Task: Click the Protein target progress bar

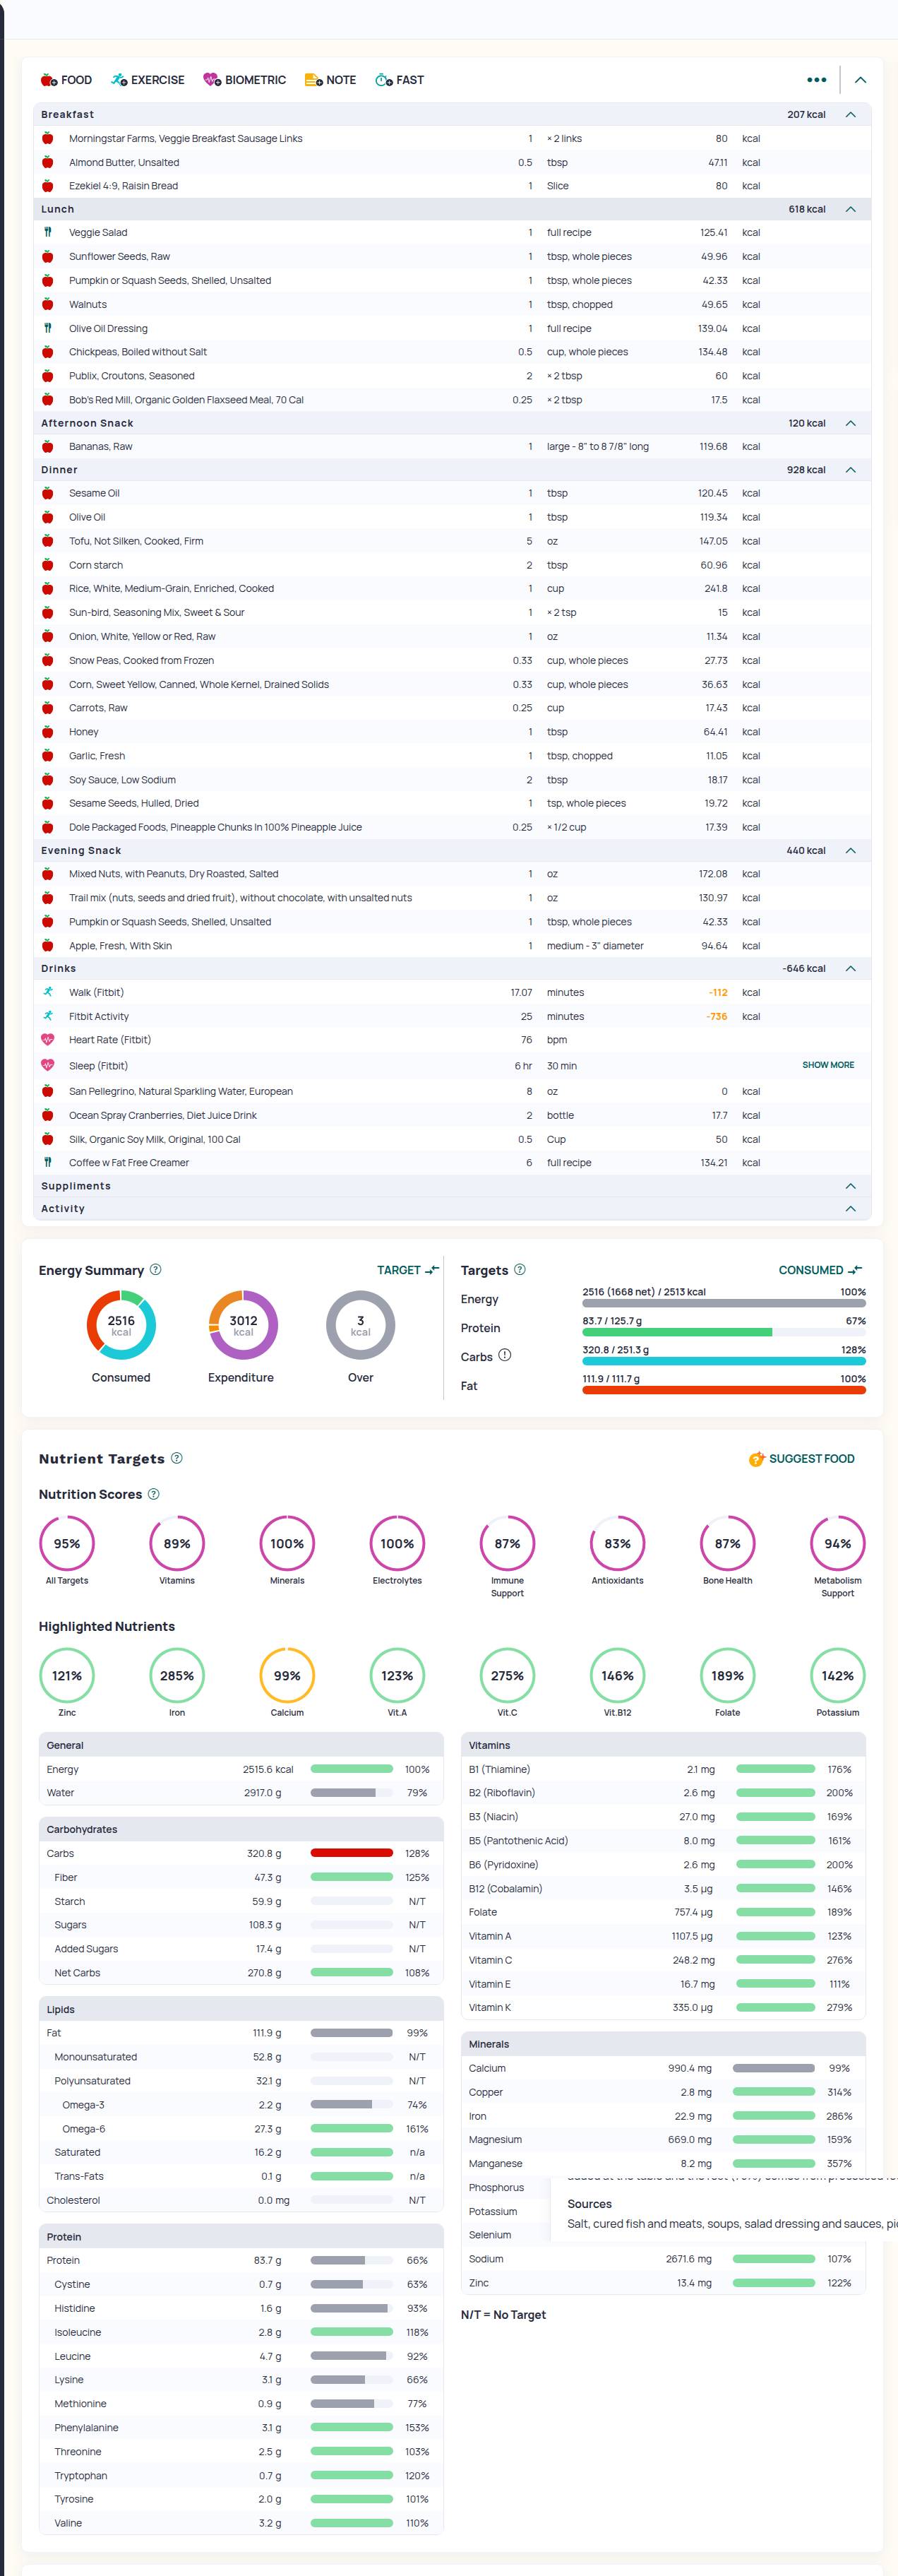Action: click(723, 1332)
